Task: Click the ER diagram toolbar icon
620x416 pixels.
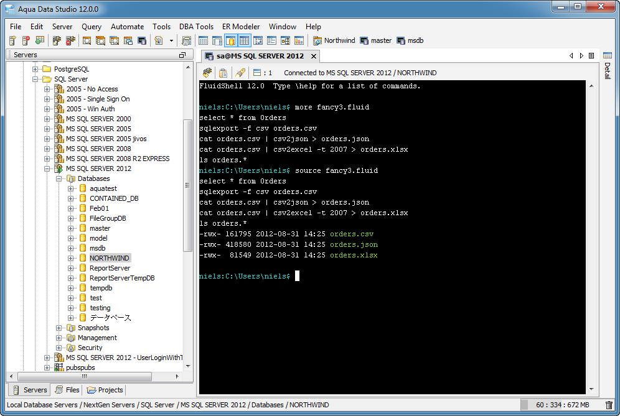Action: [286, 40]
